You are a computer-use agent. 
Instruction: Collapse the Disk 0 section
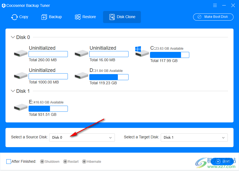(x=13, y=37)
